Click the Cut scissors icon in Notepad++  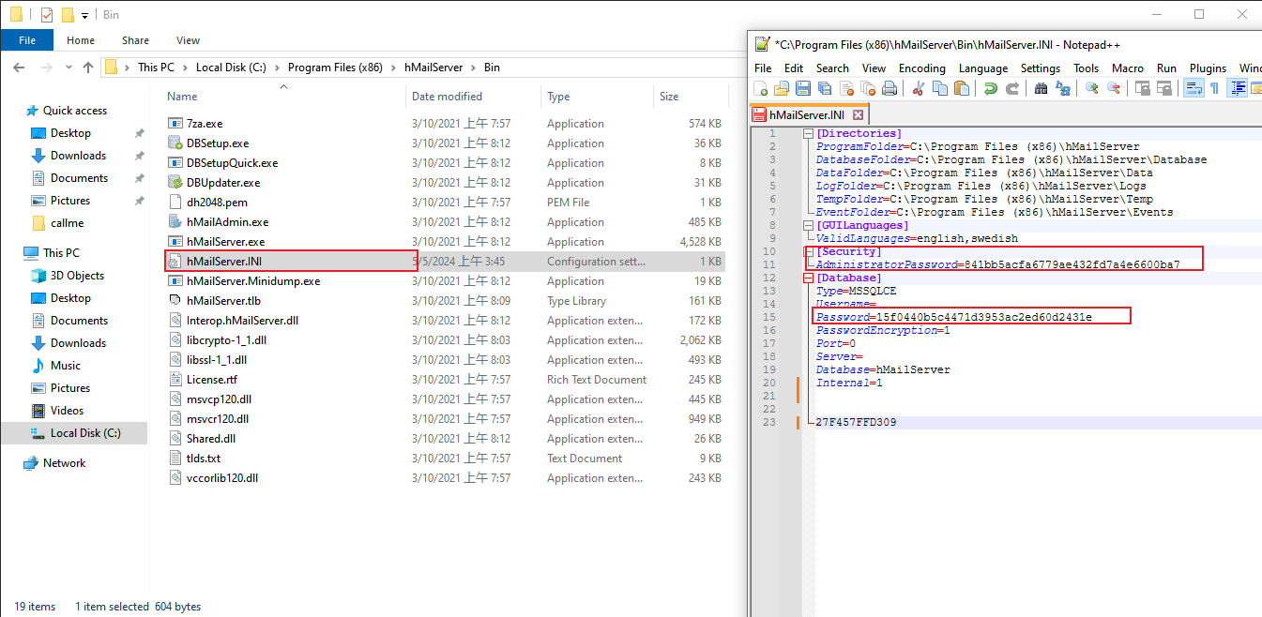918,88
